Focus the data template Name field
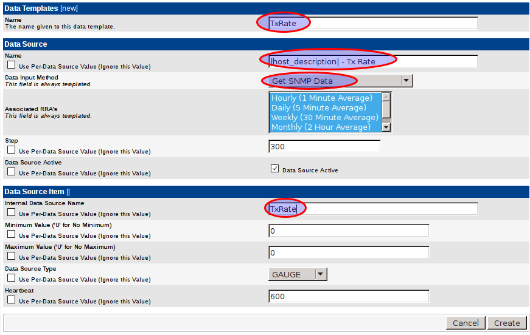530x335 pixels. (372, 23)
